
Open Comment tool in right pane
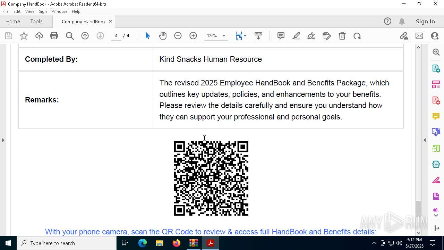point(436,116)
